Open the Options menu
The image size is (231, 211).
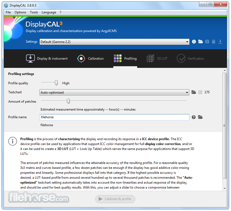[x=20, y=12]
